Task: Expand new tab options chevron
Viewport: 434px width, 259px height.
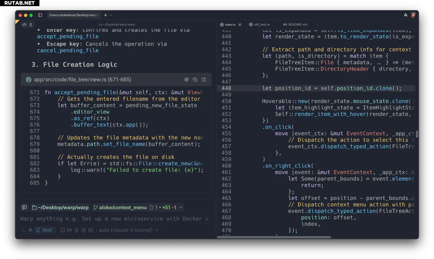Action: [111, 15]
